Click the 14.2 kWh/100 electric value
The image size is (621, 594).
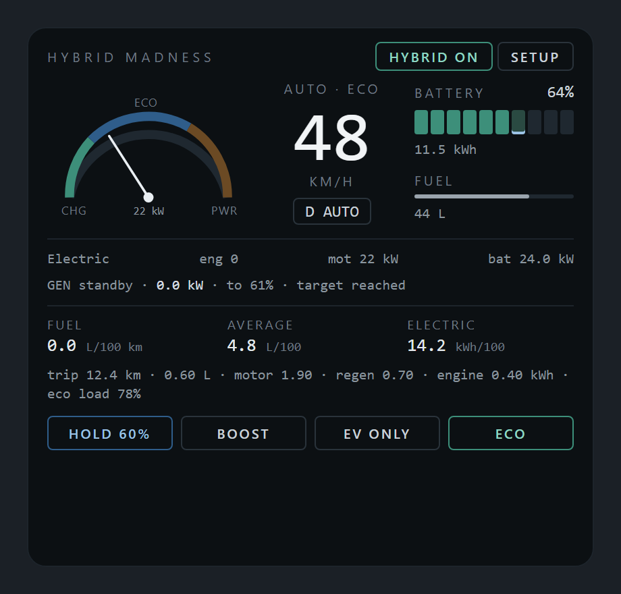[x=456, y=346]
